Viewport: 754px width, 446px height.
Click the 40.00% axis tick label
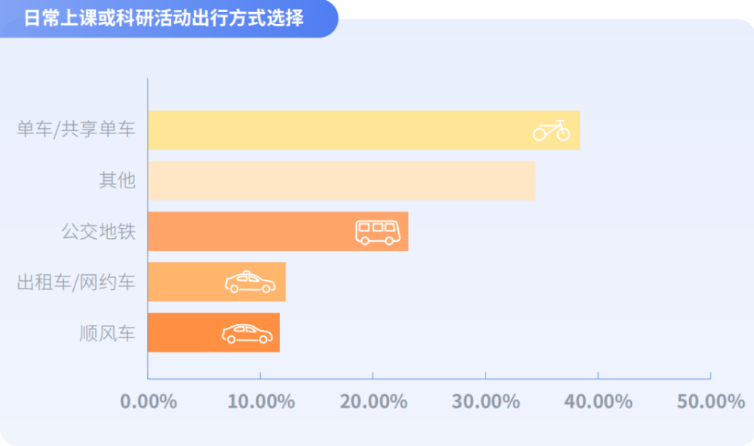pyautogui.click(x=598, y=402)
